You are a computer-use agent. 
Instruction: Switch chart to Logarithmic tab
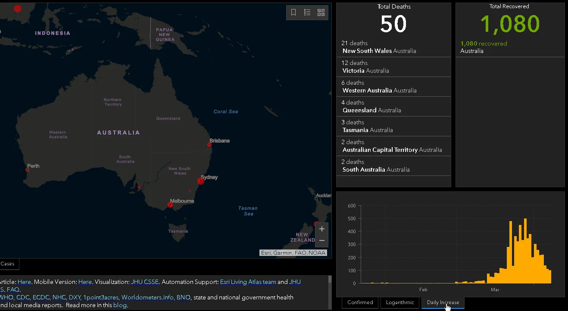(x=399, y=302)
